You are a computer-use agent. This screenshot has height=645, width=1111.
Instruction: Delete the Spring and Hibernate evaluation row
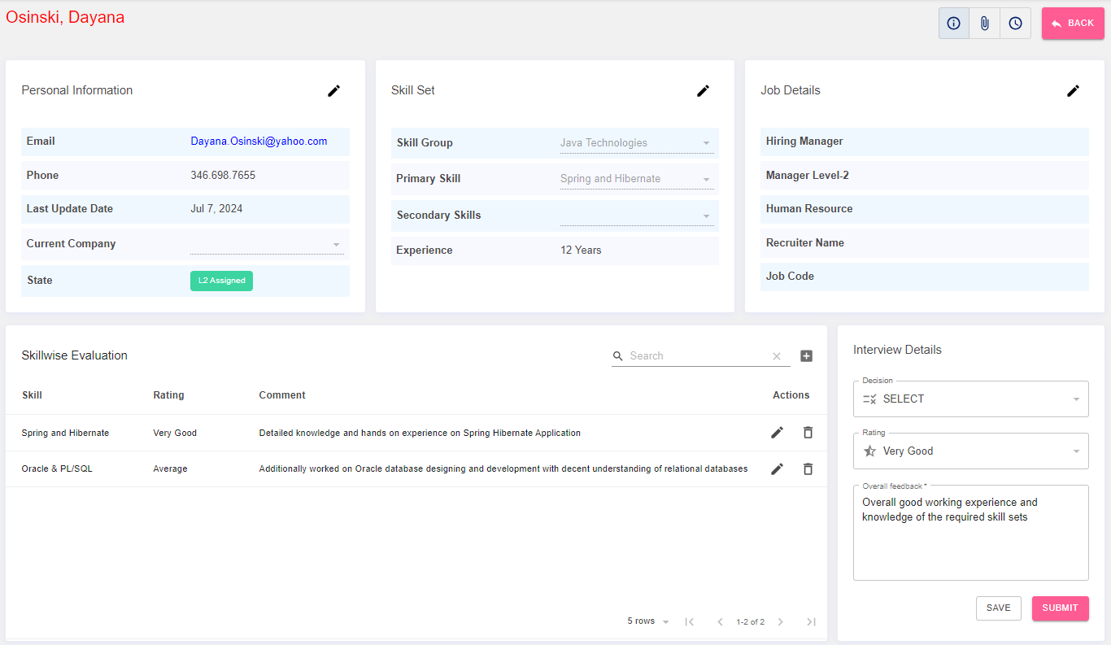(x=808, y=433)
